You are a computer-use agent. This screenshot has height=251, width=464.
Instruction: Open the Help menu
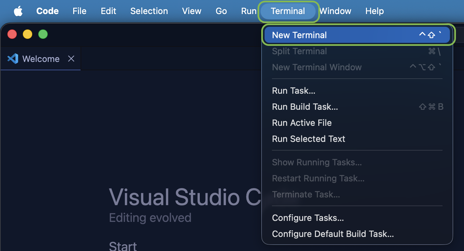374,11
